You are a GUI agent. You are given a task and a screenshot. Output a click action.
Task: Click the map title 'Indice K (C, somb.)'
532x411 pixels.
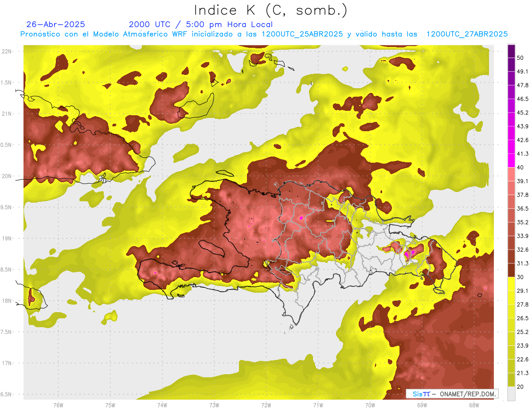coord(271,10)
